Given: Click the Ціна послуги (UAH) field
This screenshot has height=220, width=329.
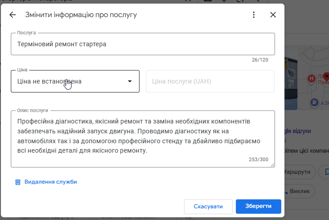Looking at the screenshot, I should (x=210, y=81).
